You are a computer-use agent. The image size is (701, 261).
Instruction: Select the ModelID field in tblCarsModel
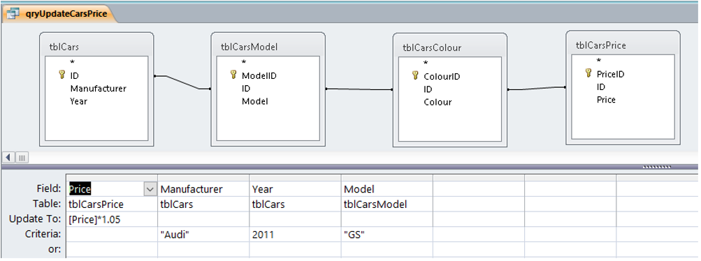(x=259, y=75)
